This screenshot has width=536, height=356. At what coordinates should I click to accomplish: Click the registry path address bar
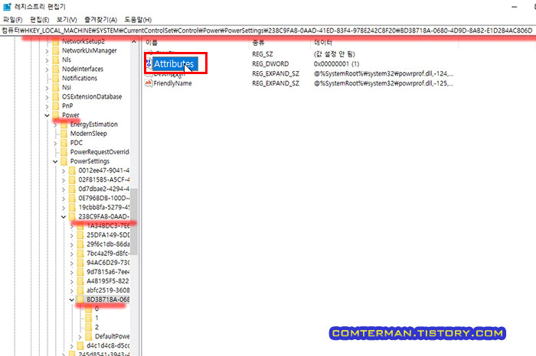(x=268, y=31)
